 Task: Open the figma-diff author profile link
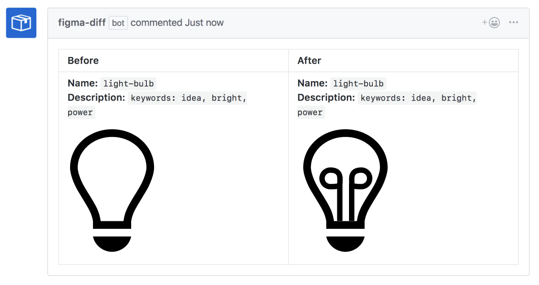(82, 23)
